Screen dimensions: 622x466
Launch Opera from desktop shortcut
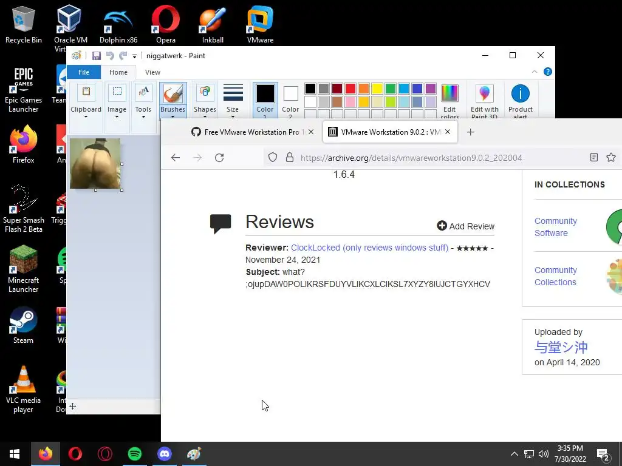click(165, 24)
